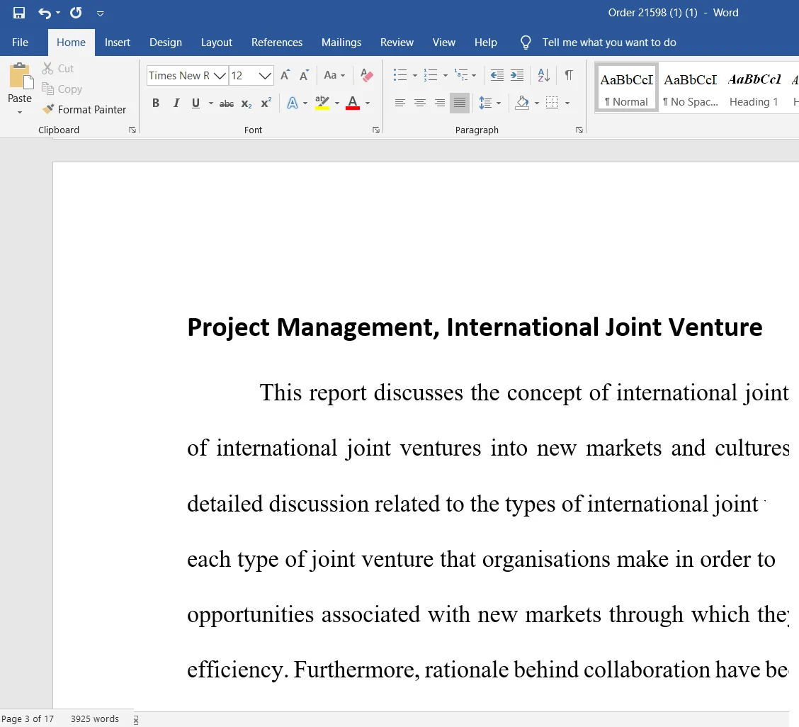Open the font size dropdown

(264, 76)
